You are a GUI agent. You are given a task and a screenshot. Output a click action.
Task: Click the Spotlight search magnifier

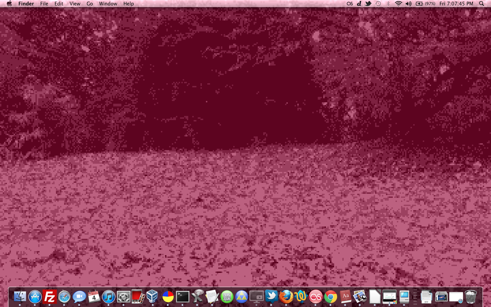coord(481,4)
